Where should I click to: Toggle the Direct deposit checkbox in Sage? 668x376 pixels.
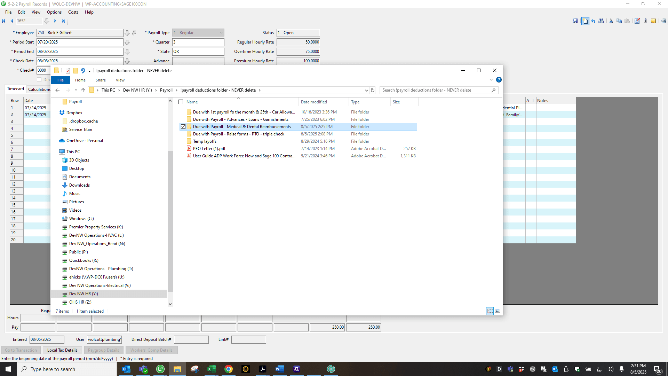[x=39, y=80]
